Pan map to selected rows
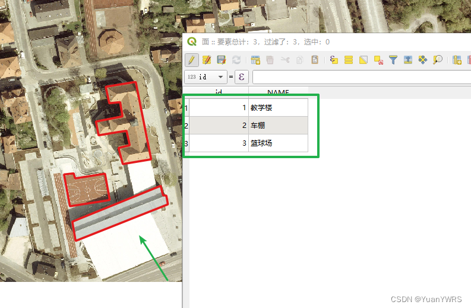Image resolution: width=471 pixels, height=308 pixels. click(423, 60)
